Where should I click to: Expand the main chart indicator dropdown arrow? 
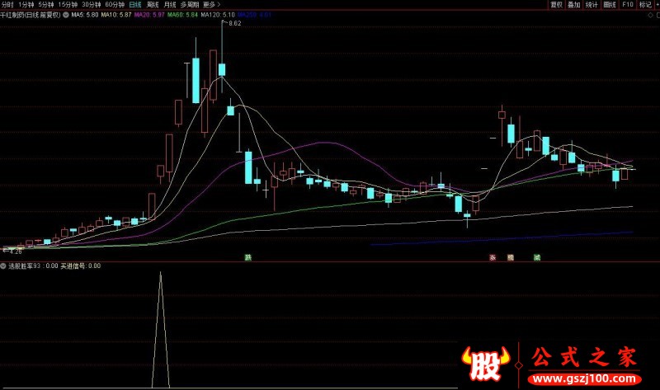point(66,15)
